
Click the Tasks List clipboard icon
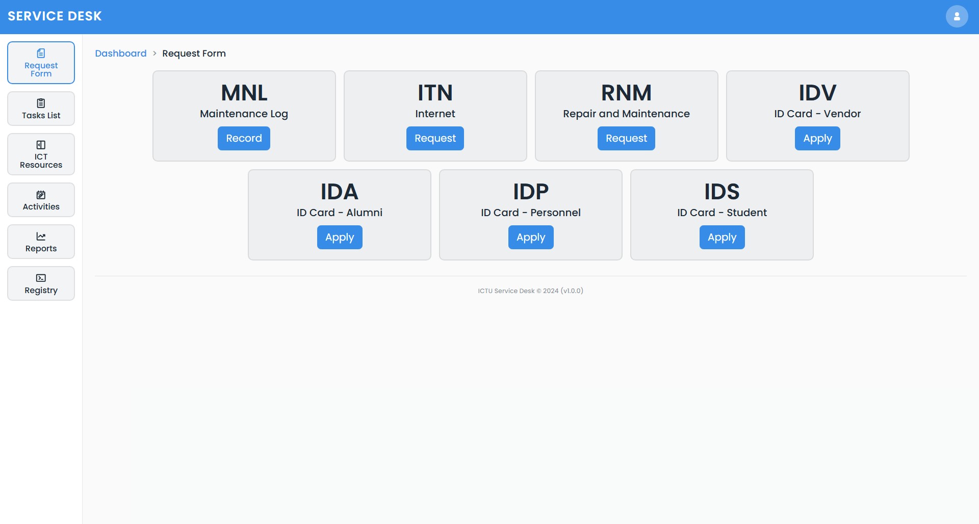coord(41,103)
